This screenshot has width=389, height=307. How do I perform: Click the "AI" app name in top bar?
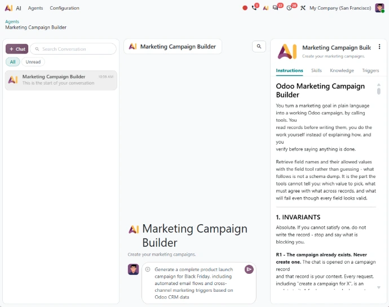tap(19, 8)
